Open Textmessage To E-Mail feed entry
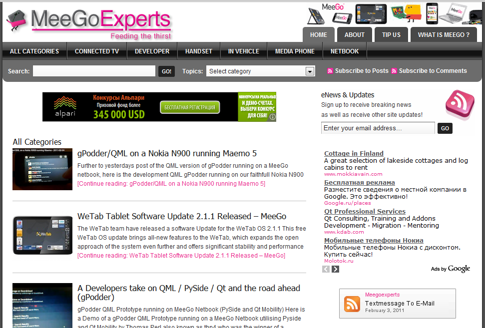Image resolution: width=485 pixels, height=328 pixels. 400,303
